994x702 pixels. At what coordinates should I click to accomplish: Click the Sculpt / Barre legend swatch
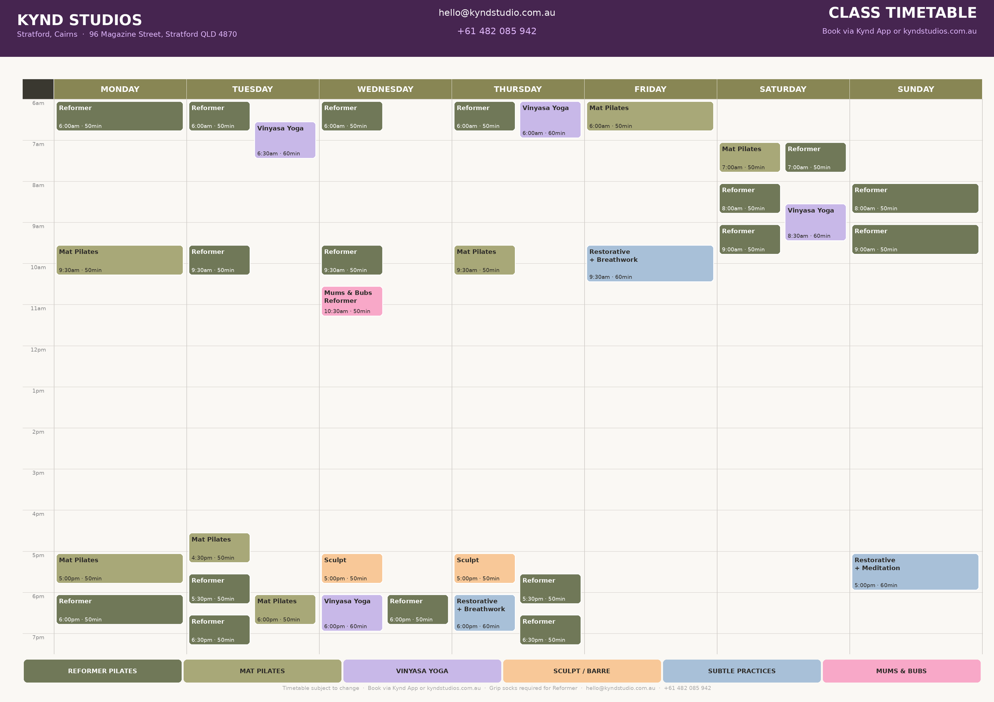pyautogui.click(x=581, y=671)
